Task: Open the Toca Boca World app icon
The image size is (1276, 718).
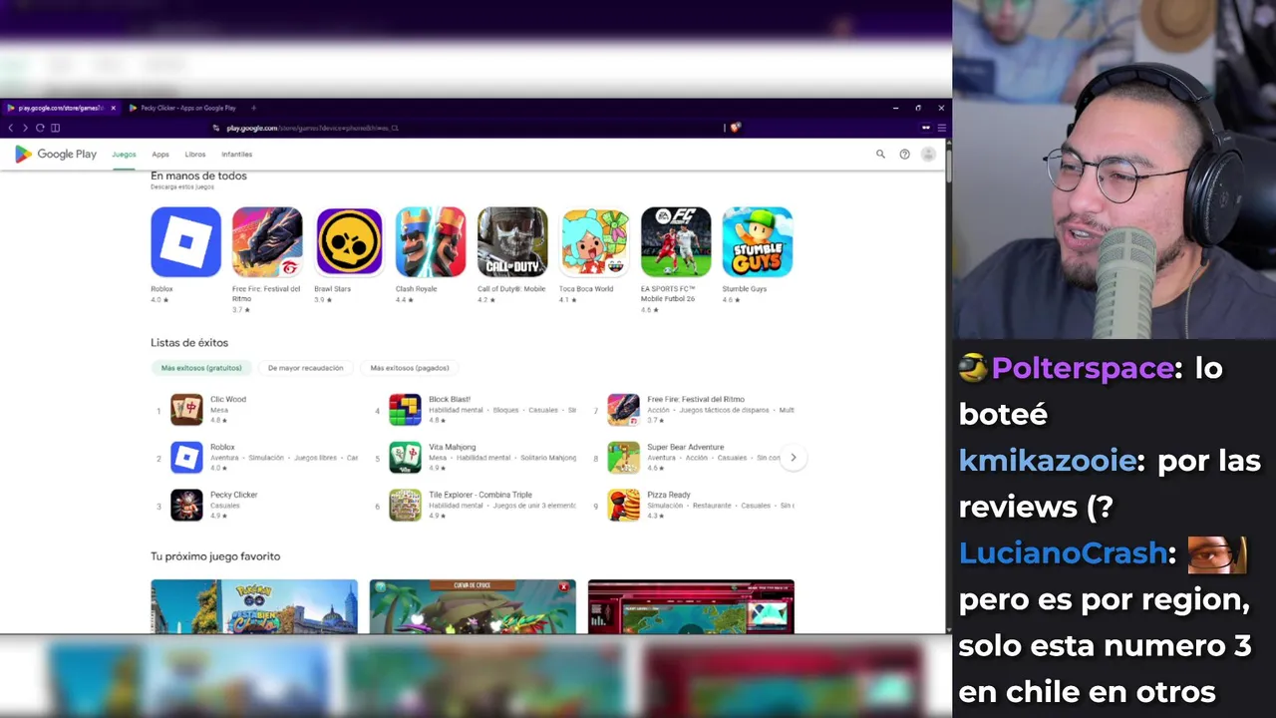Action: click(x=594, y=241)
